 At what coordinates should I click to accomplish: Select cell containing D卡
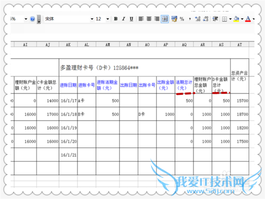coord(147,114)
